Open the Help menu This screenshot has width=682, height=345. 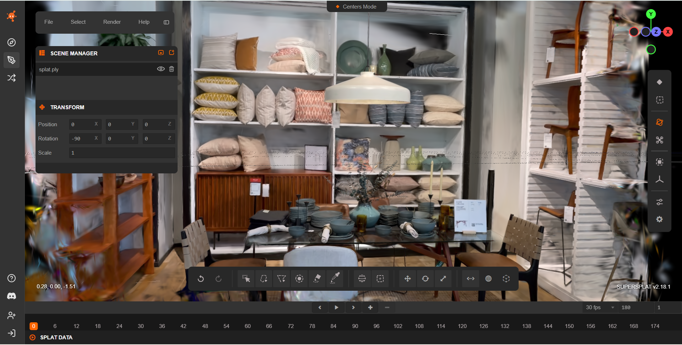pyautogui.click(x=144, y=22)
